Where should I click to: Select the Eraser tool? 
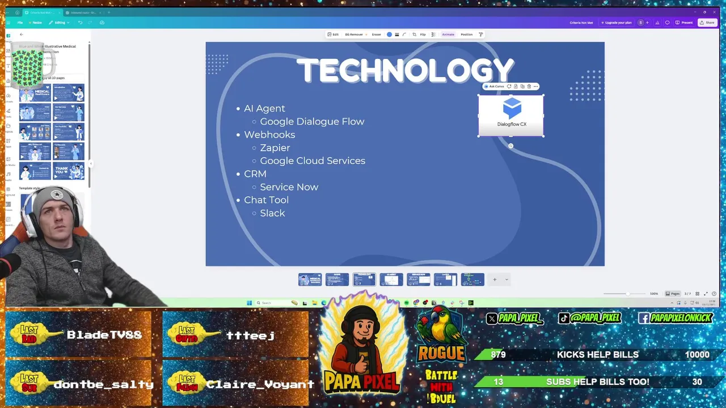[x=377, y=35]
